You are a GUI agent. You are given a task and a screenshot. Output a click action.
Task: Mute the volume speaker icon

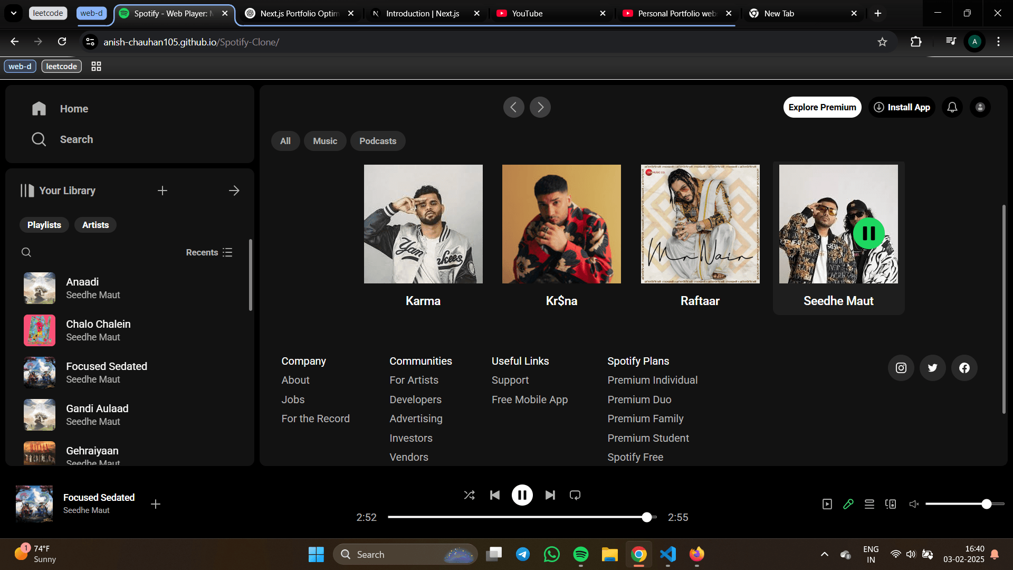tap(914, 504)
